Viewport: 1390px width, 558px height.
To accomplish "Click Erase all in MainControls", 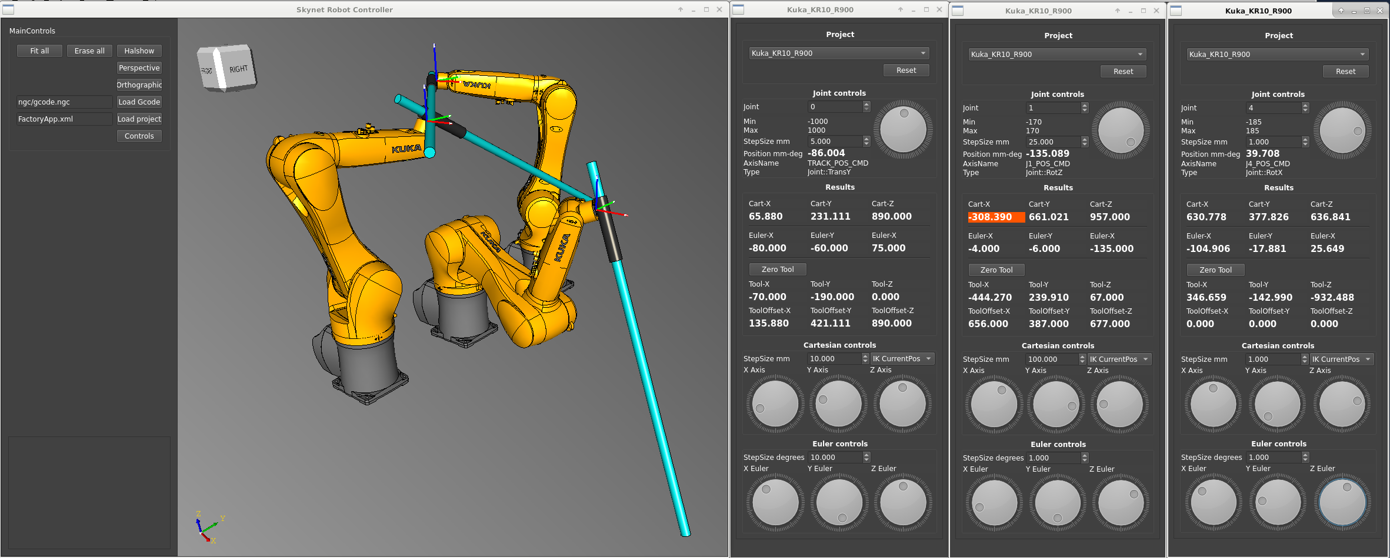I will pos(89,51).
